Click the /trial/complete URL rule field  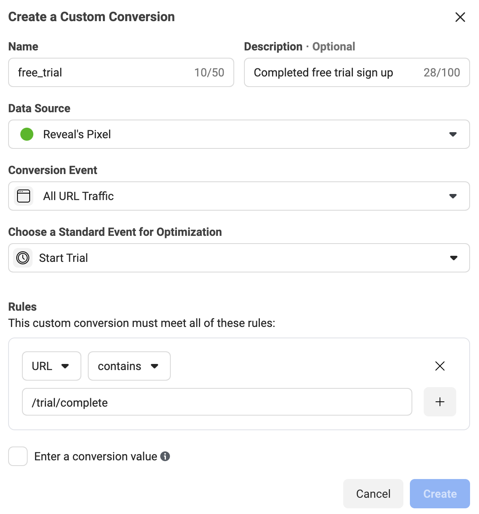click(217, 402)
